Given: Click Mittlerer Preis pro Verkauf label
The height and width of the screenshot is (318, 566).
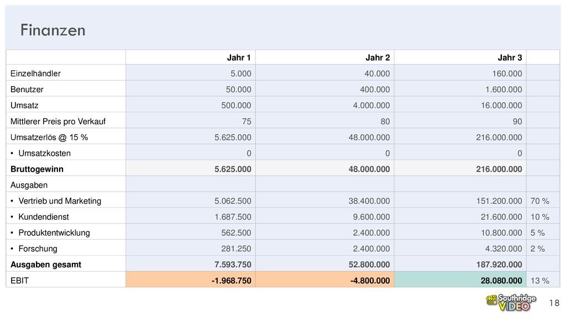Looking at the screenshot, I should (x=58, y=121).
